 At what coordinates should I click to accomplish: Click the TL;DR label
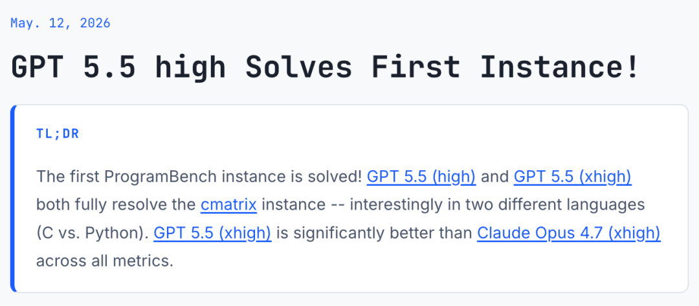58,134
